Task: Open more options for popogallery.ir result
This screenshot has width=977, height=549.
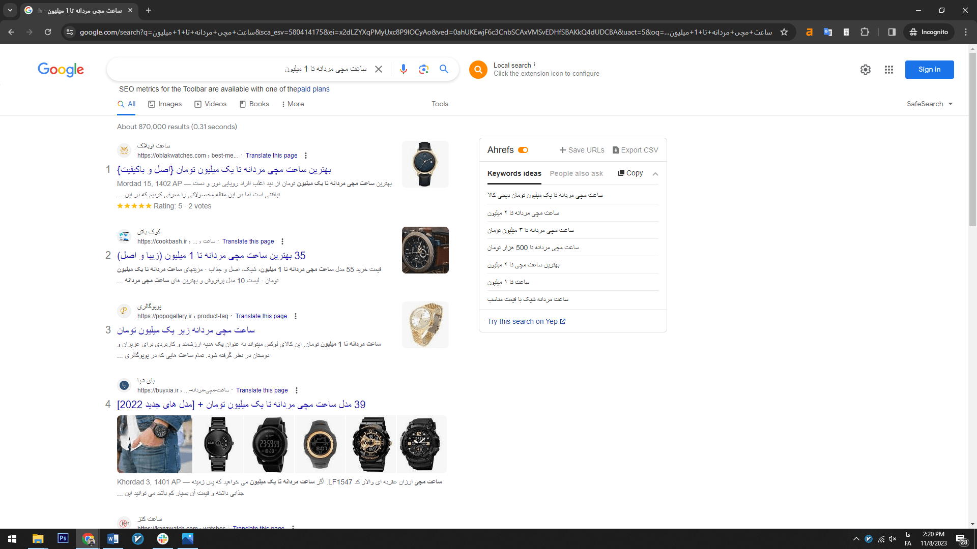Action: (x=296, y=316)
